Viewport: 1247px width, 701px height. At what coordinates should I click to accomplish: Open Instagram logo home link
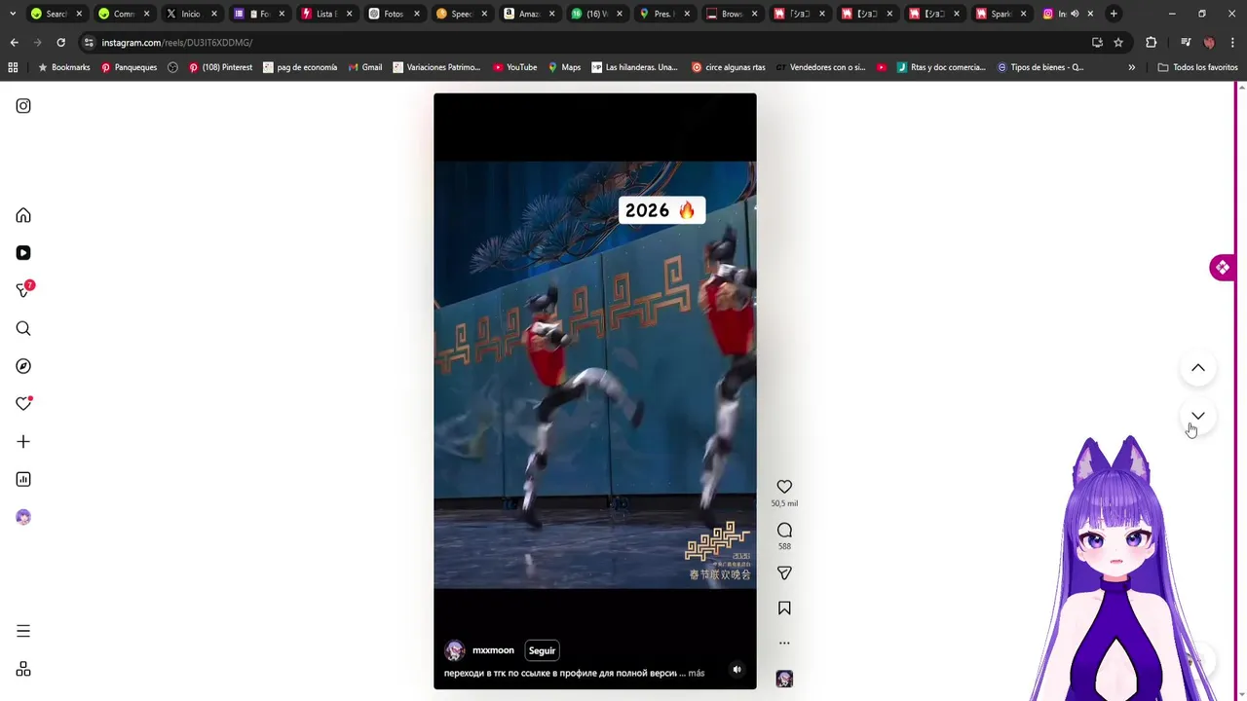coord(23,106)
